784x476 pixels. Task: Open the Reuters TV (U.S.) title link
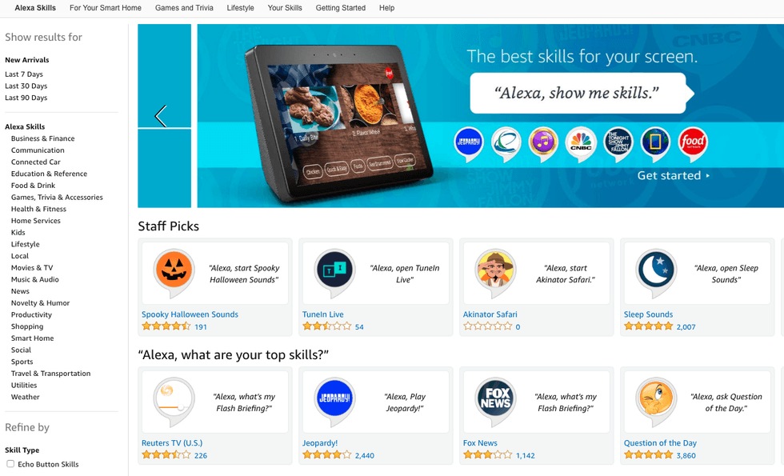coord(172,443)
